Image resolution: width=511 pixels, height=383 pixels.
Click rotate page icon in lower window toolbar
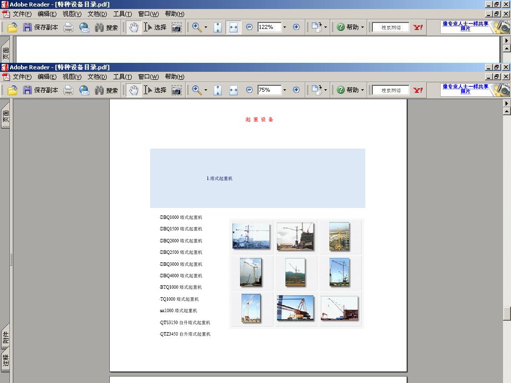coord(316,90)
